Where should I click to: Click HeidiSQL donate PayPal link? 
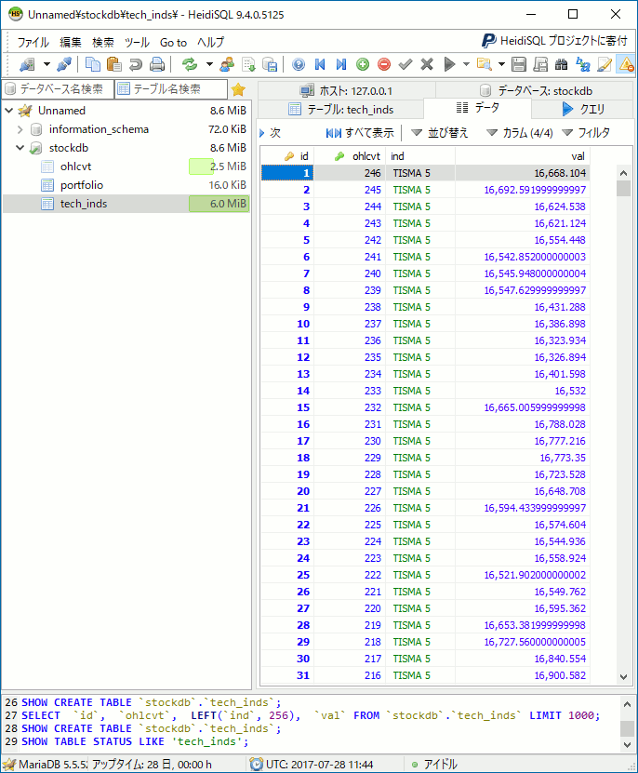(554, 41)
